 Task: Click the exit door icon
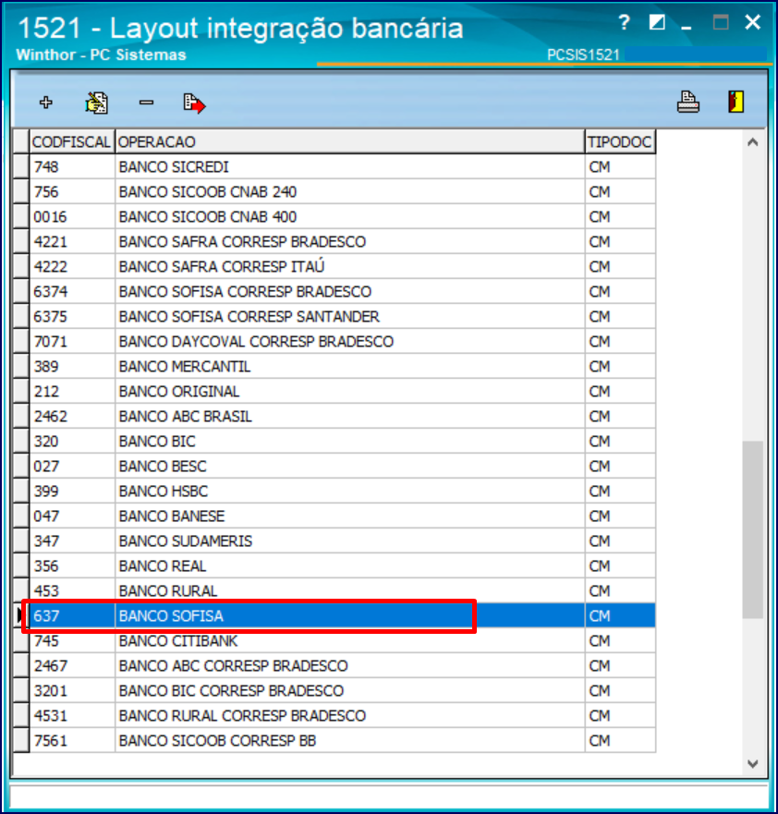(736, 102)
